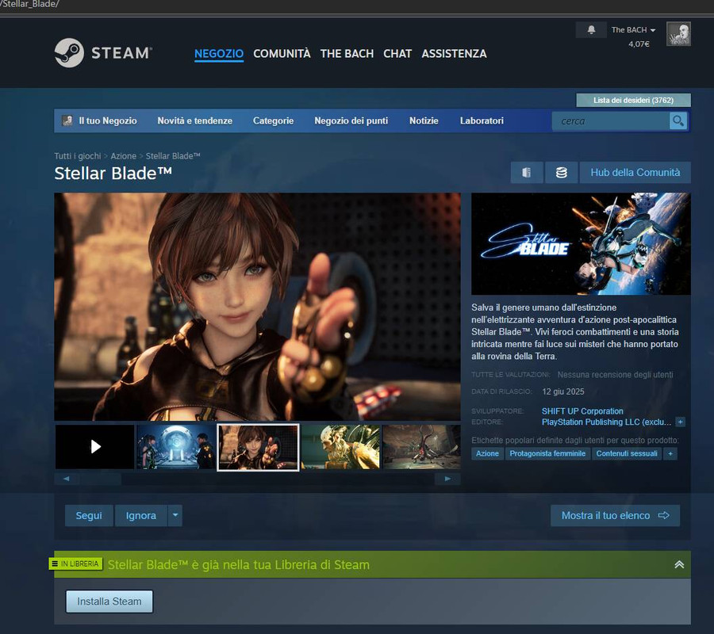The image size is (714, 634).
Task: Click the thumbnail scrollbar handle
Action: click(100, 479)
